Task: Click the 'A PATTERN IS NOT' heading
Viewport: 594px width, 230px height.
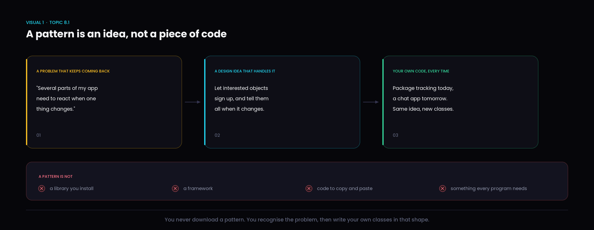Action: (x=56, y=177)
